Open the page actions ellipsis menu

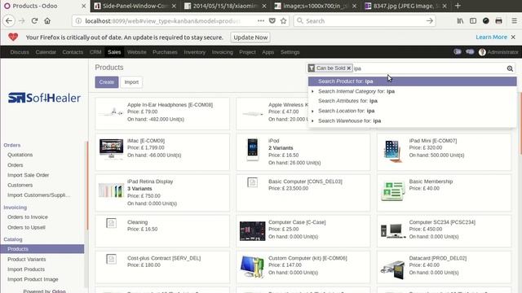pos(261,20)
